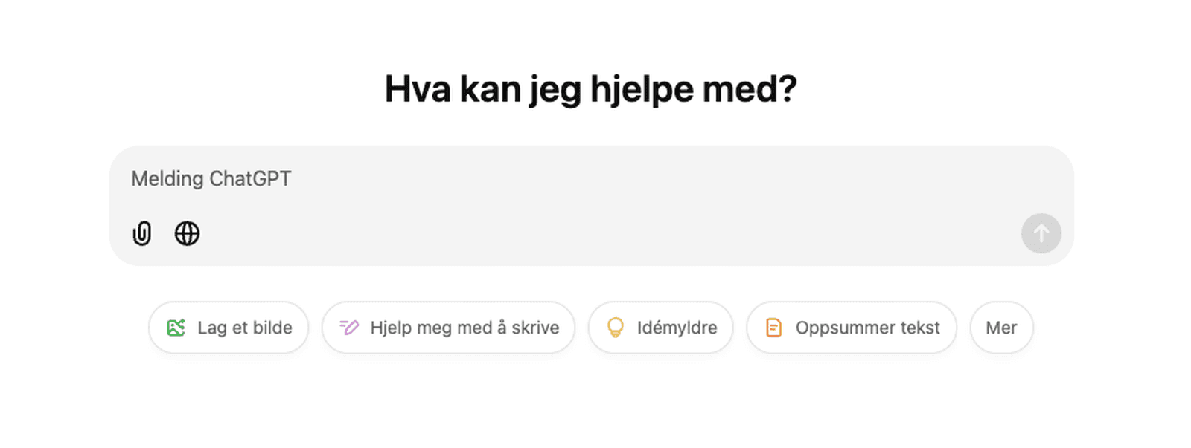Choose "Hjelp meg med å skrive" suggestion
This screenshot has height=448, width=1191.
coord(448,328)
